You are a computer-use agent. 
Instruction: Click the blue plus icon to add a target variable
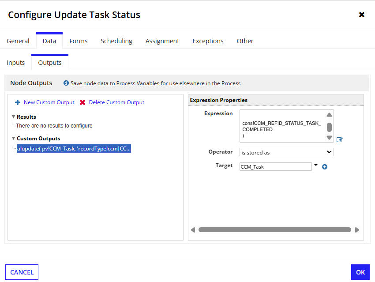tap(325, 167)
